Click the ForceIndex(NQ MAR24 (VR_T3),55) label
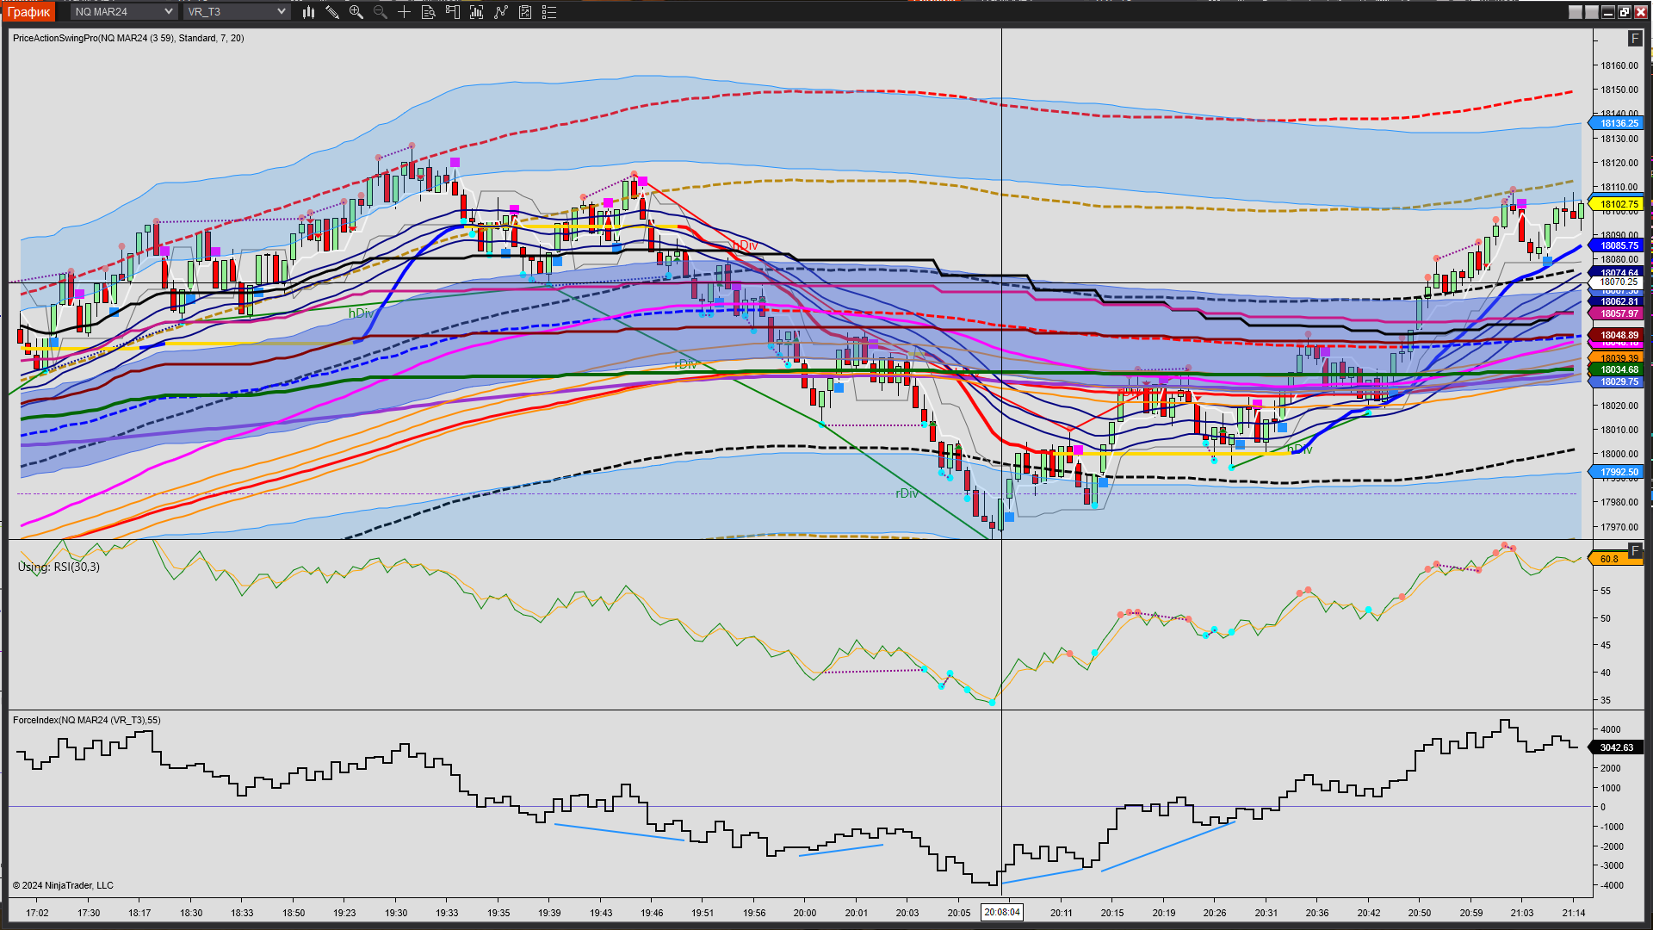The image size is (1653, 930). (x=87, y=721)
